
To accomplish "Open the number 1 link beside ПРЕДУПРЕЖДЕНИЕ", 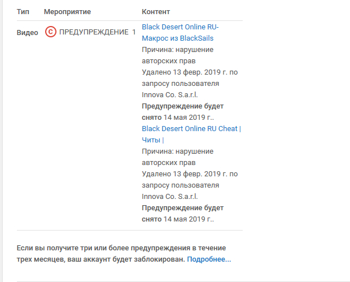I will (134, 32).
